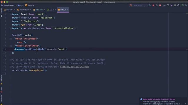This screenshot has width=188, height=105.
Task: Click on 'ReactDOM.render(' on line 7
Action: tap(22, 35)
